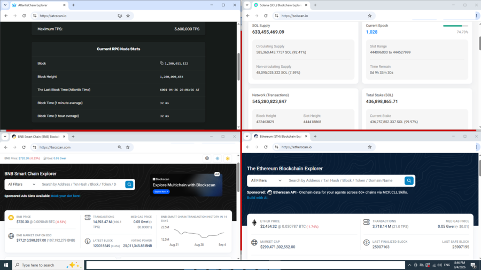Viewport: 481px width, 270px height.
Task: Go back in the Ethereum explorer window
Action: [x=248, y=147]
